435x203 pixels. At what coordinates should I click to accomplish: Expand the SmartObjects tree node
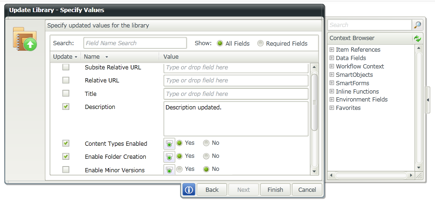click(332, 75)
